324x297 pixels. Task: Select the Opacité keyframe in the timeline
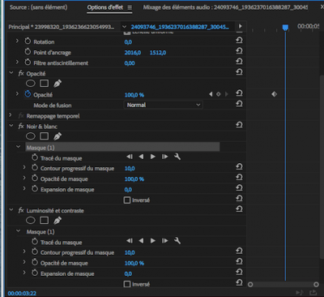[x=275, y=94]
